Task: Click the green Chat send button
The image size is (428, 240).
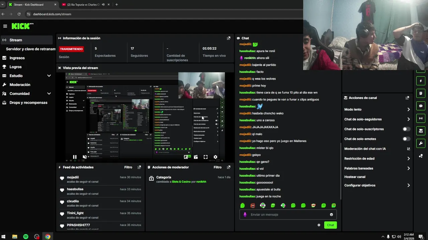Action: coord(330,225)
